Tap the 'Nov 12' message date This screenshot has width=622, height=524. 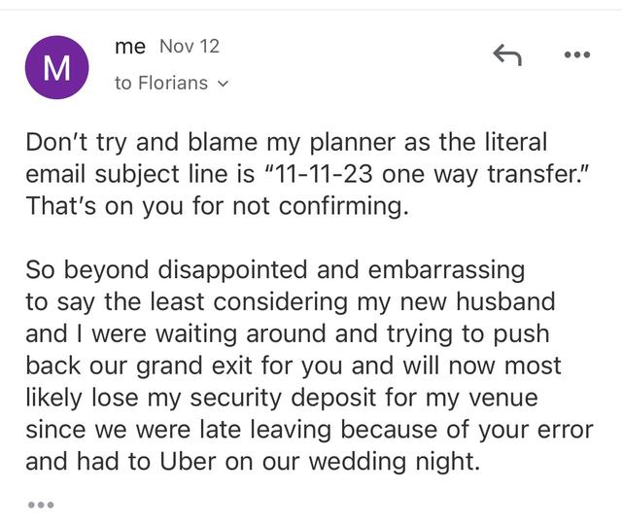point(190,46)
